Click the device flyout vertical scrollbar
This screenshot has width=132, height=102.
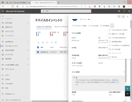[x=126, y=70]
